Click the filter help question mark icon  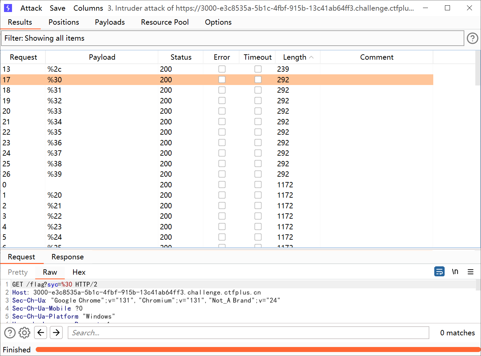[472, 38]
